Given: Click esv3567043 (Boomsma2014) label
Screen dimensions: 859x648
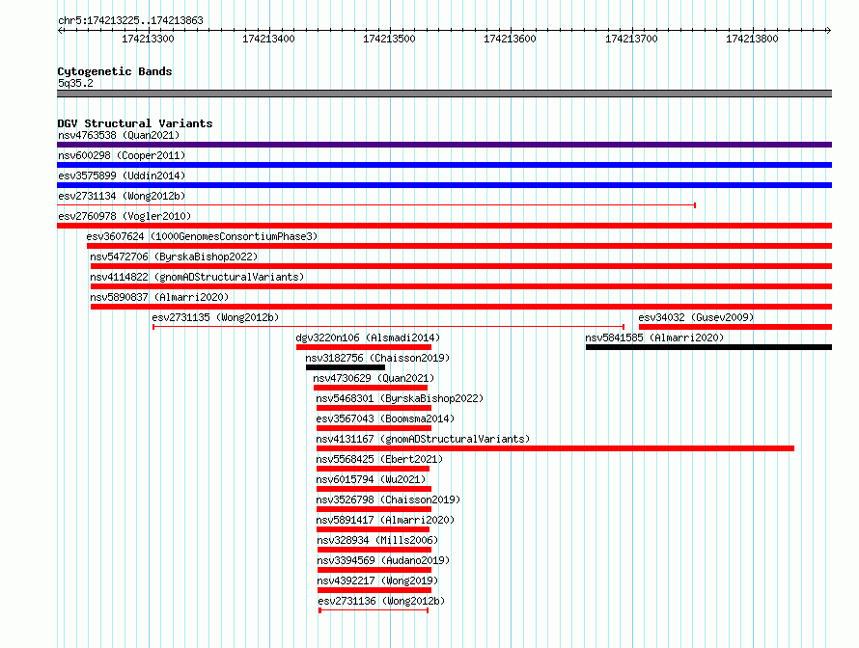Looking at the screenshot, I should coord(385,418).
